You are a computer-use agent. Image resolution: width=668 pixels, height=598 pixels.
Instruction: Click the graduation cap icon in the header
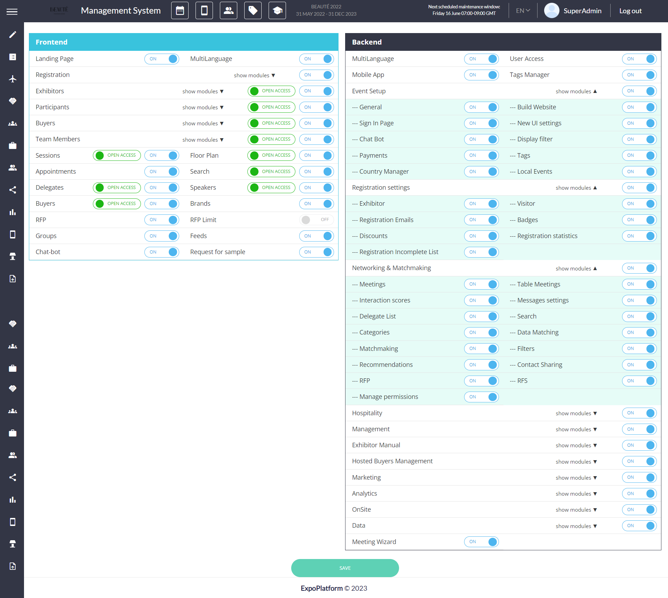point(277,11)
